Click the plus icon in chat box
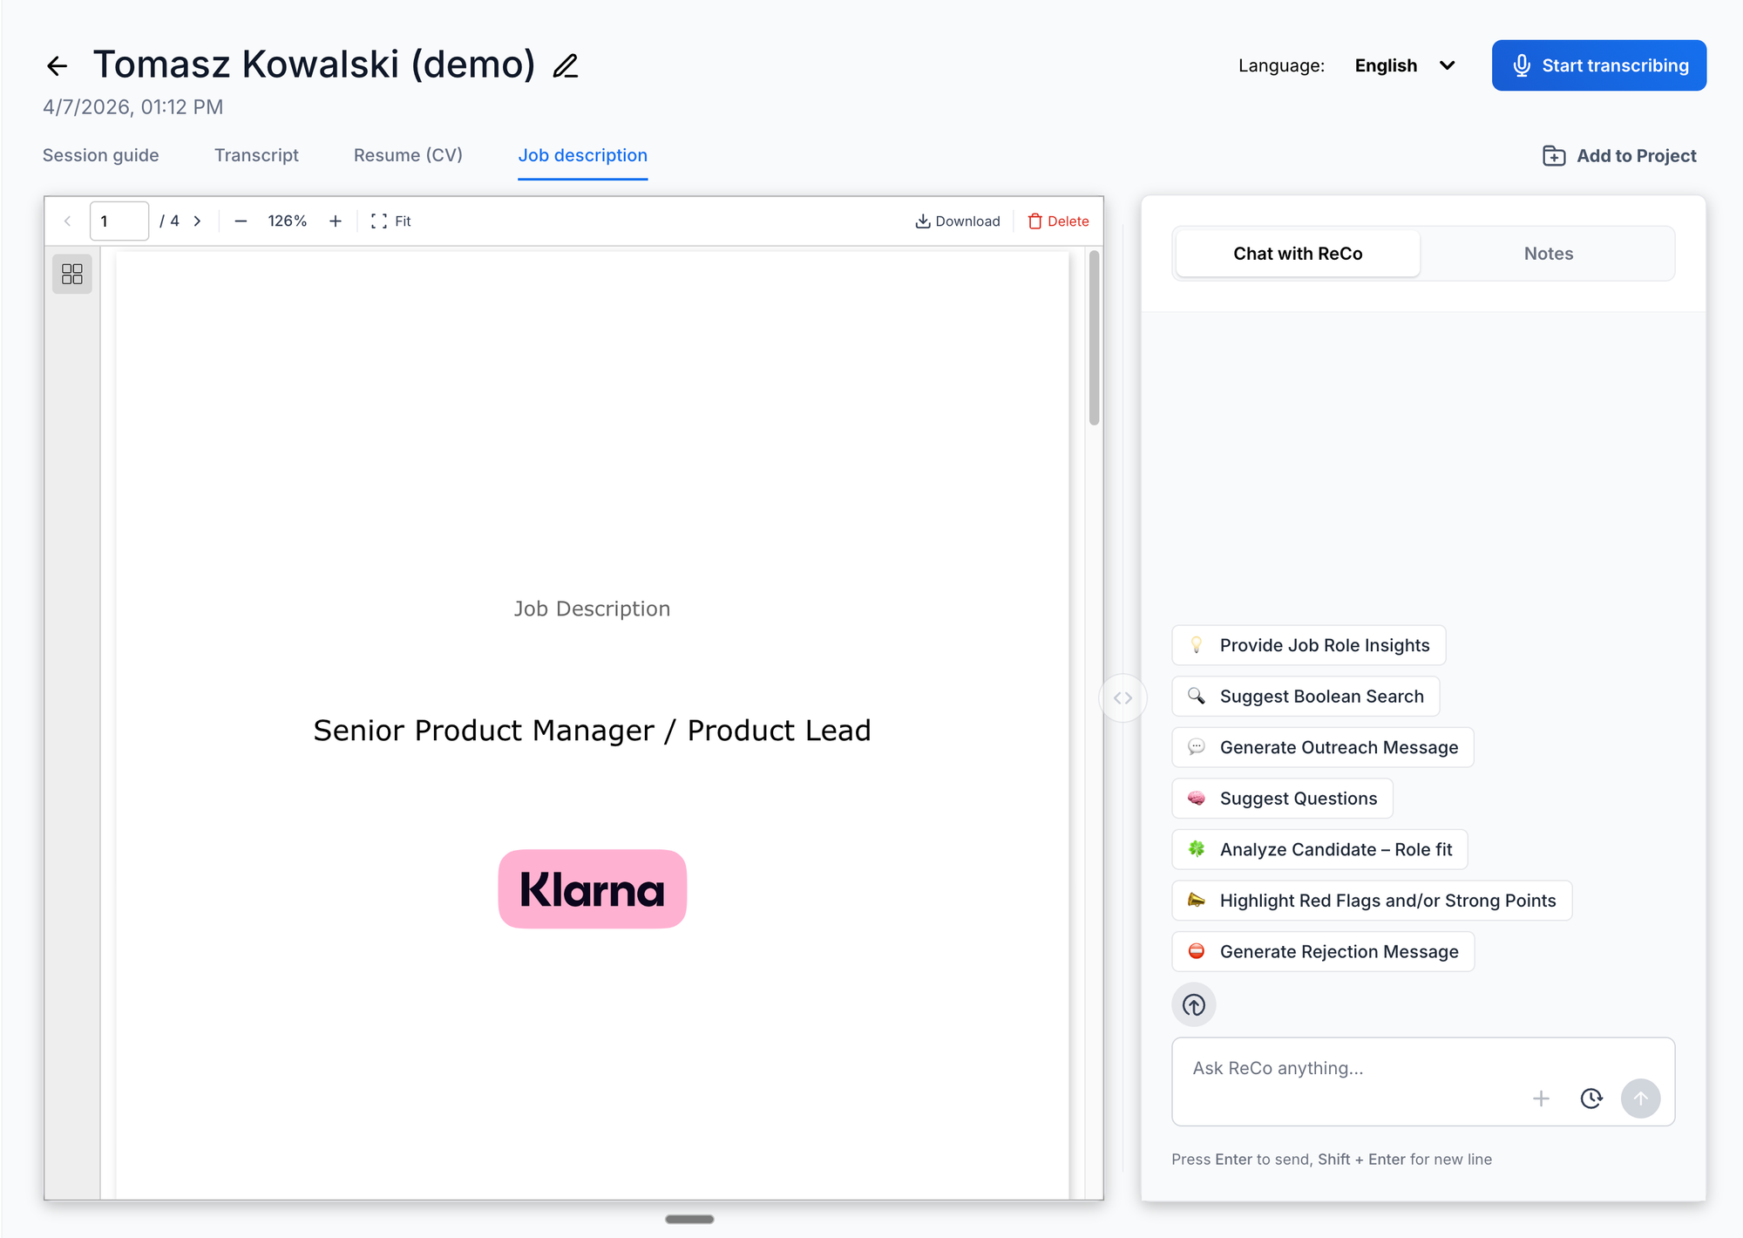Screen dimensions: 1743x1238 [1542, 1099]
